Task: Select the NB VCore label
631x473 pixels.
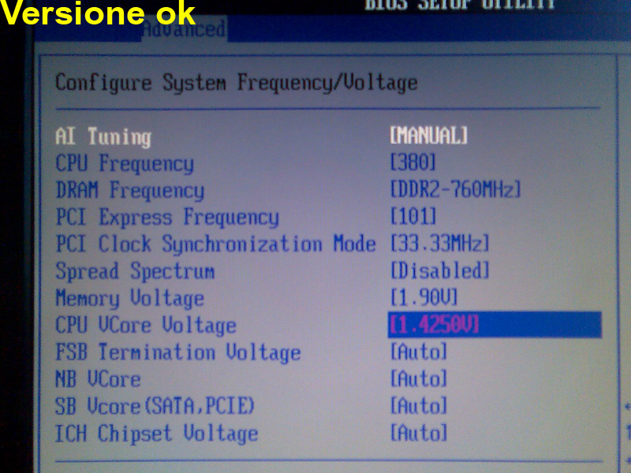Action: [98, 379]
